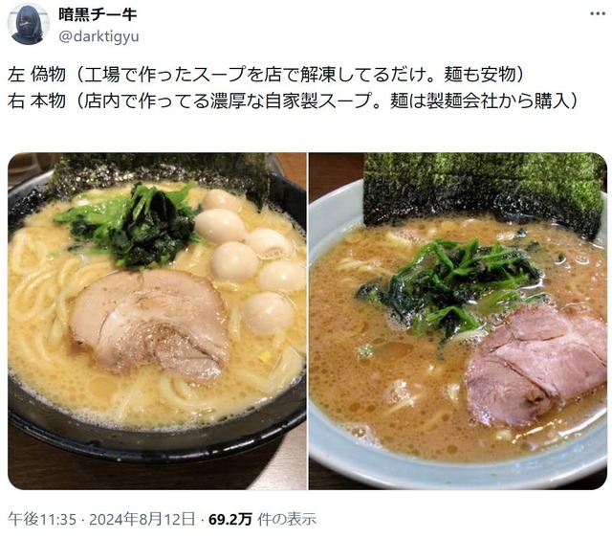Visit the @darktigyu handle profile

coord(98,36)
